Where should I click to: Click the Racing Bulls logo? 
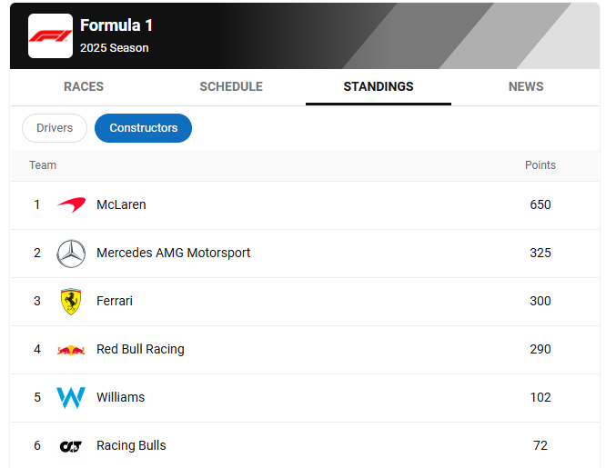tap(71, 446)
